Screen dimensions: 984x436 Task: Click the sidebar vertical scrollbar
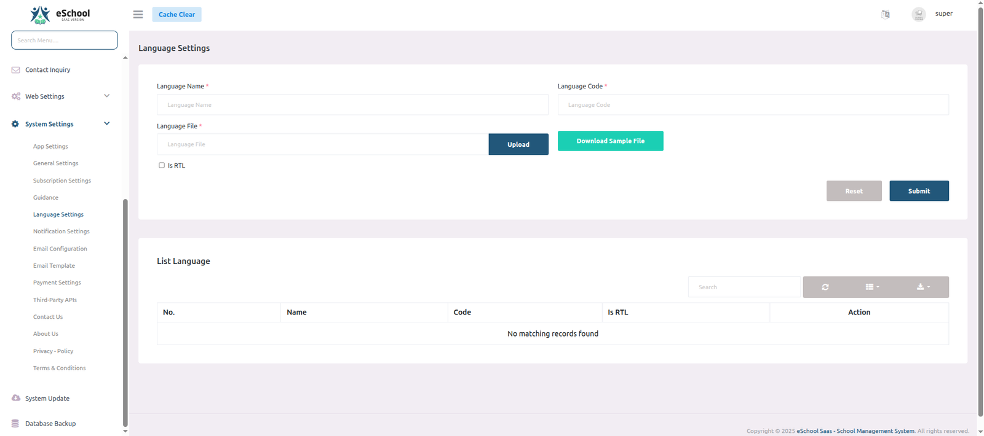pyautogui.click(x=125, y=307)
